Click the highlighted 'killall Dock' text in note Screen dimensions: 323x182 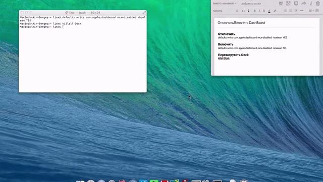point(224,59)
